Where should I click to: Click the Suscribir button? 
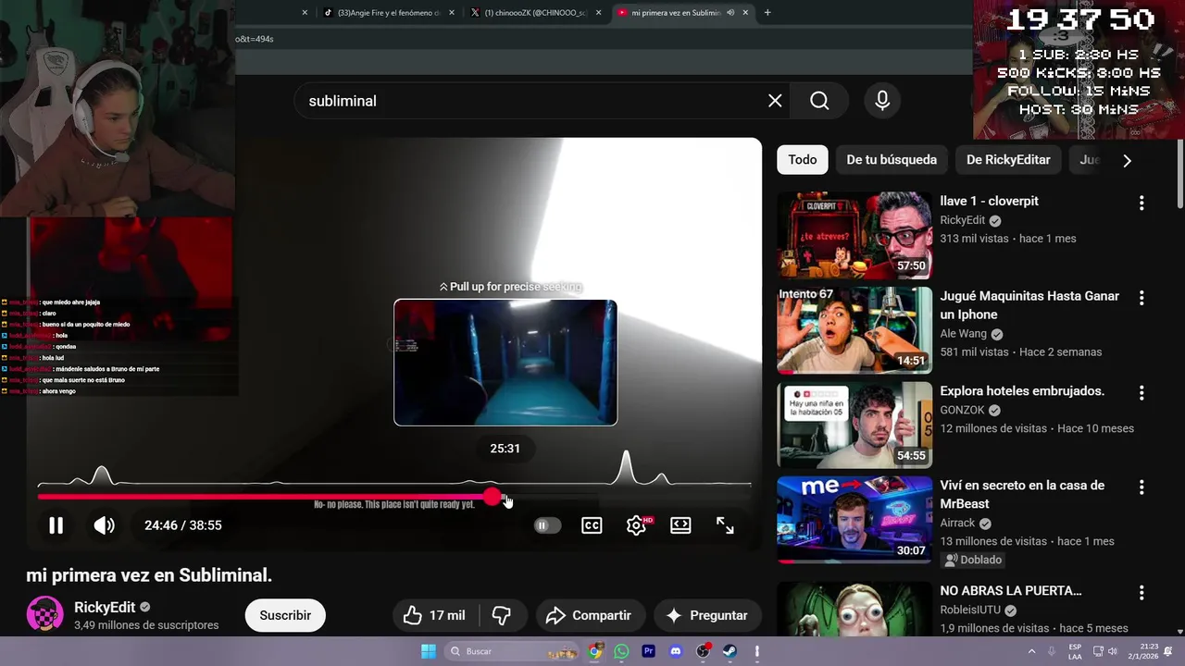285,615
